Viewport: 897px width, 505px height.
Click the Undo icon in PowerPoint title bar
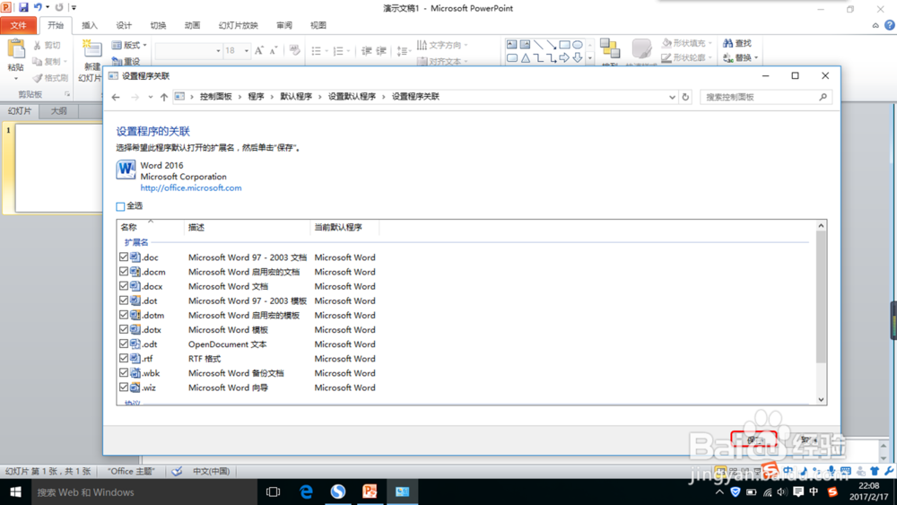pyautogui.click(x=38, y=7)
